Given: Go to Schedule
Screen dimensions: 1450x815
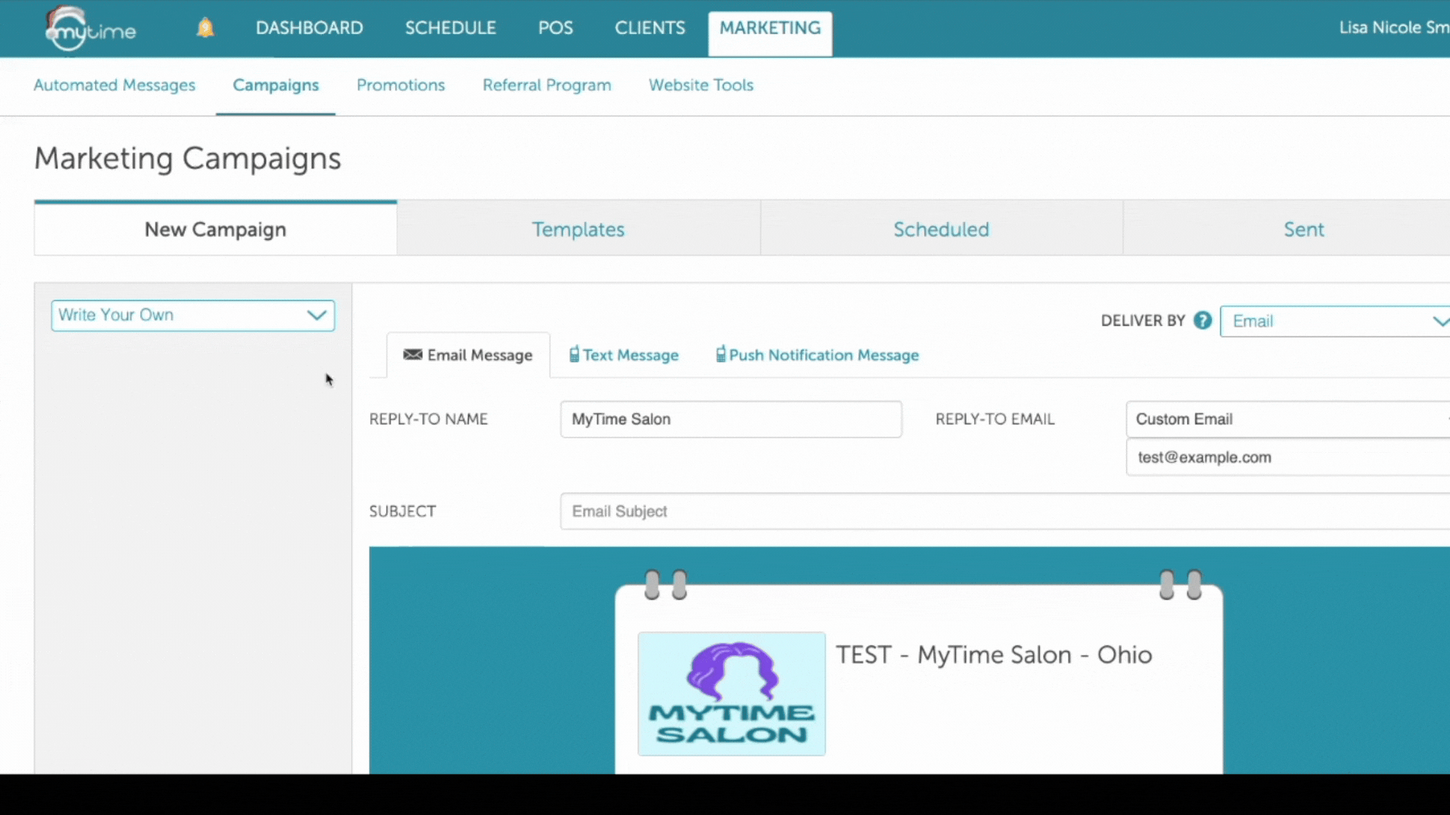Looking at the screenshot, I should [450, 28].
